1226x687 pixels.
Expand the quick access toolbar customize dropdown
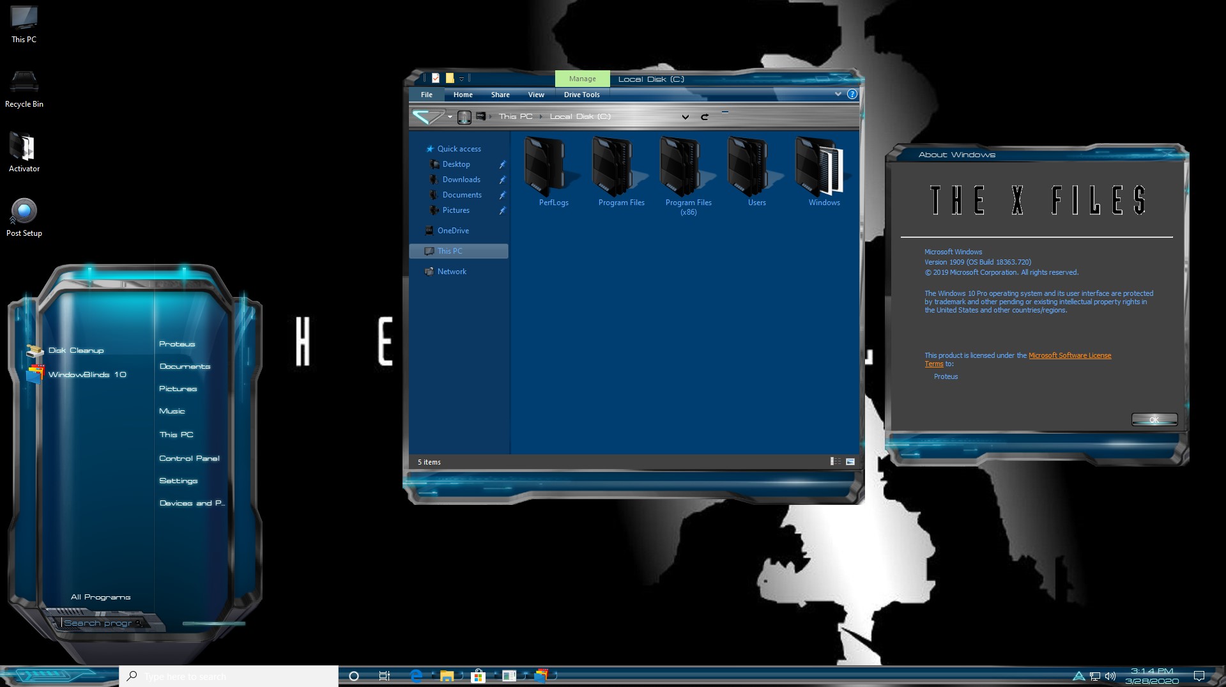[461, 79]
